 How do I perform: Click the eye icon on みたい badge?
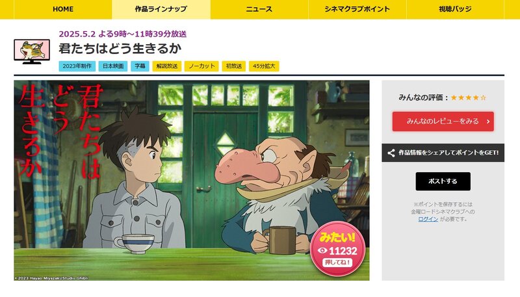(x=322, y=251)
